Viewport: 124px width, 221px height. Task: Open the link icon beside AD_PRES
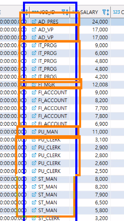(34, 22)
